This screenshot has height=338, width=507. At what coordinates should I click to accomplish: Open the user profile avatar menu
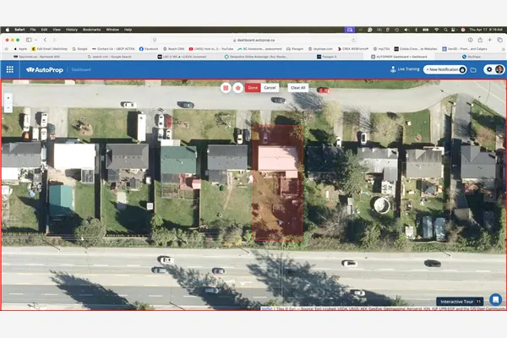click(x=499, y=69)
